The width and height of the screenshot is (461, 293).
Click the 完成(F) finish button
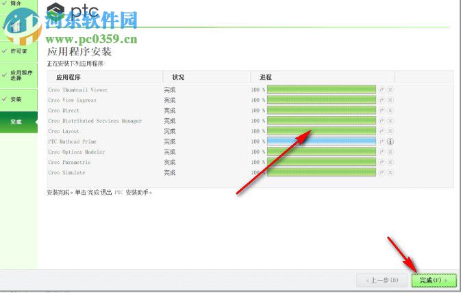tap(434, 281)
